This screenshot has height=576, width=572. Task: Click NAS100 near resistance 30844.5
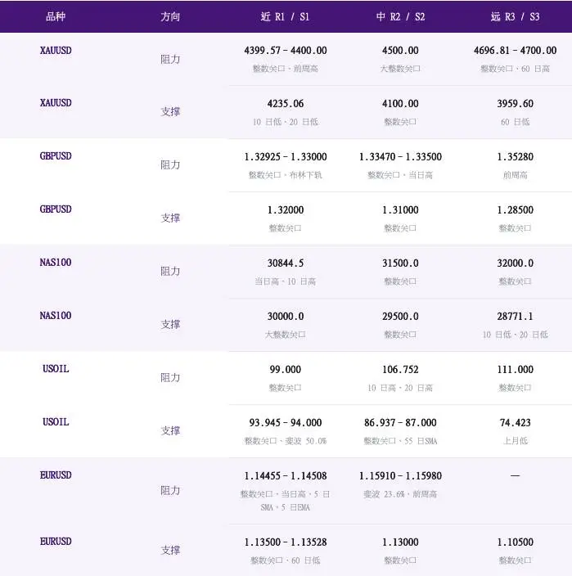(286, 263)
